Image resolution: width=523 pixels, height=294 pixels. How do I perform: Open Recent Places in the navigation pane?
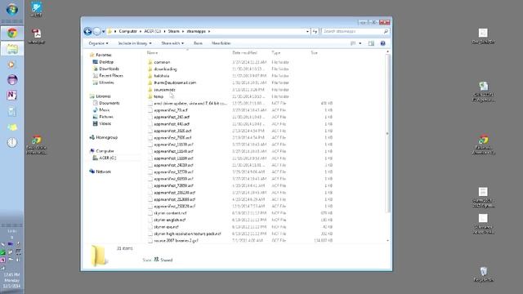pyautogui.click(x=111, y=76)
